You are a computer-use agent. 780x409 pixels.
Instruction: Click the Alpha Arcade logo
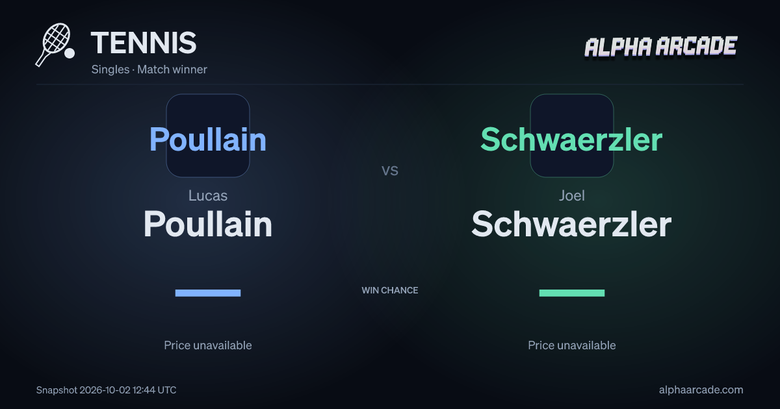(x=661, y=47)
